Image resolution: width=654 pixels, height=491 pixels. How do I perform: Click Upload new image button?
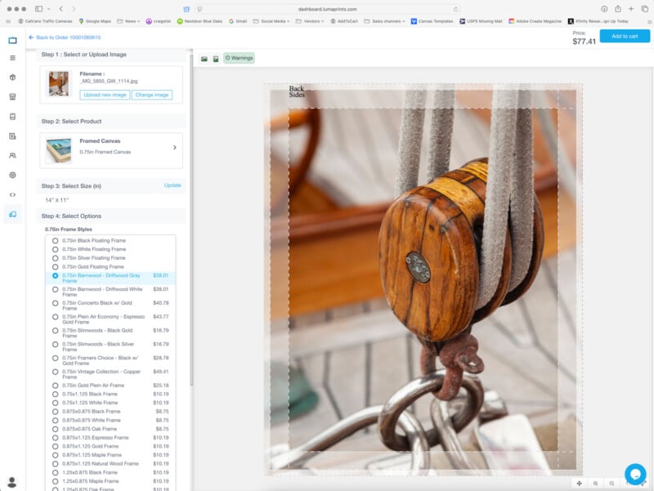(105, 95)
